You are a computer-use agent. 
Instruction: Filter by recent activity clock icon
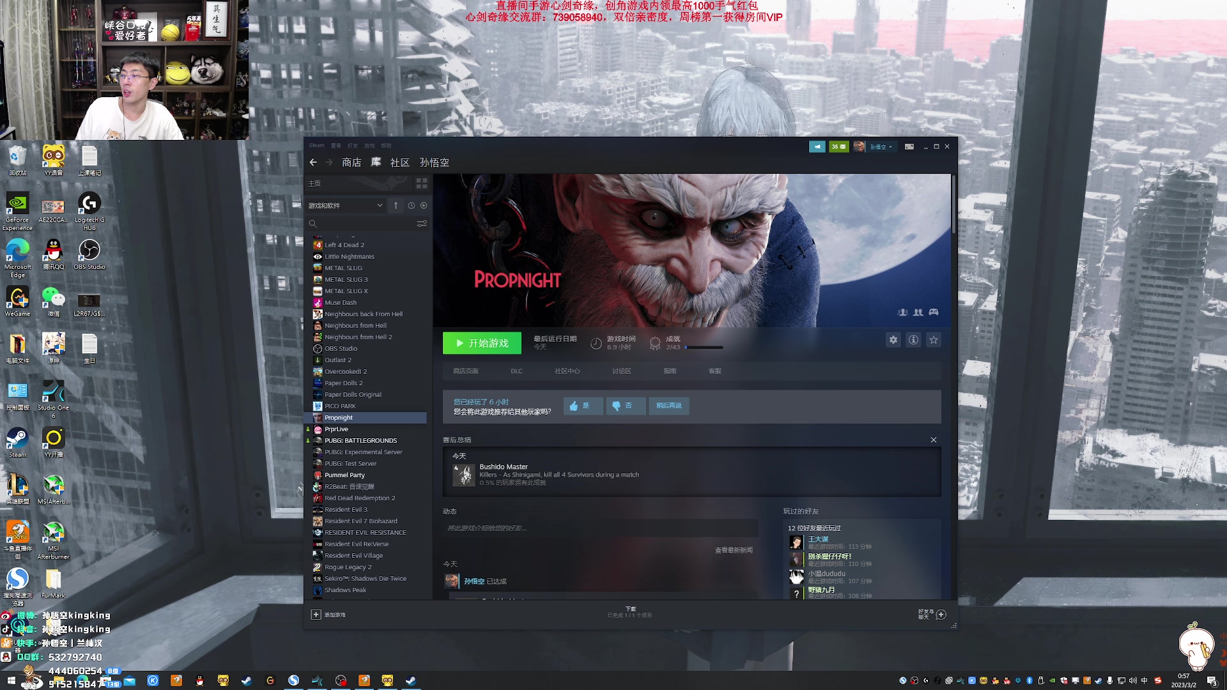point(411,206)
